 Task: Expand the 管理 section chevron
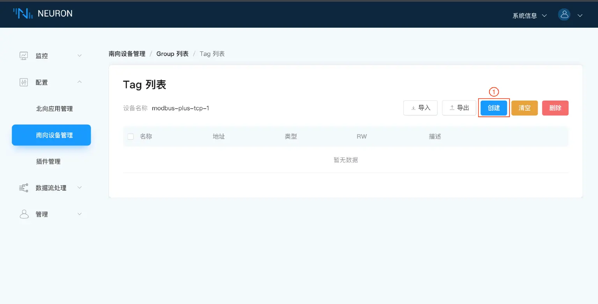(x=79, y=214)
